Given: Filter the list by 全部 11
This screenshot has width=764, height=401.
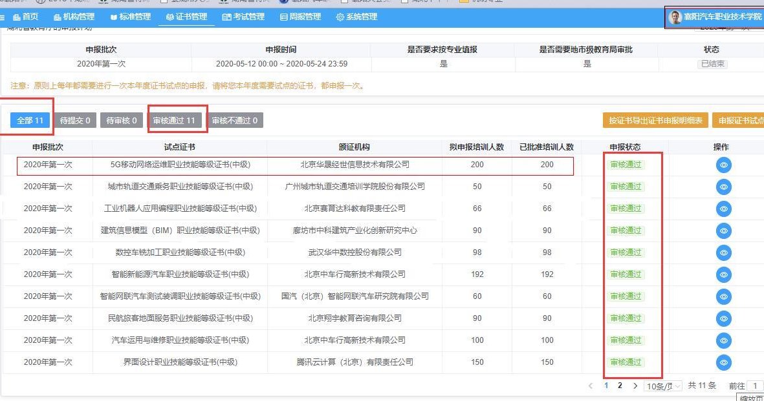Looking at the screenshot, I should [30, 120].
